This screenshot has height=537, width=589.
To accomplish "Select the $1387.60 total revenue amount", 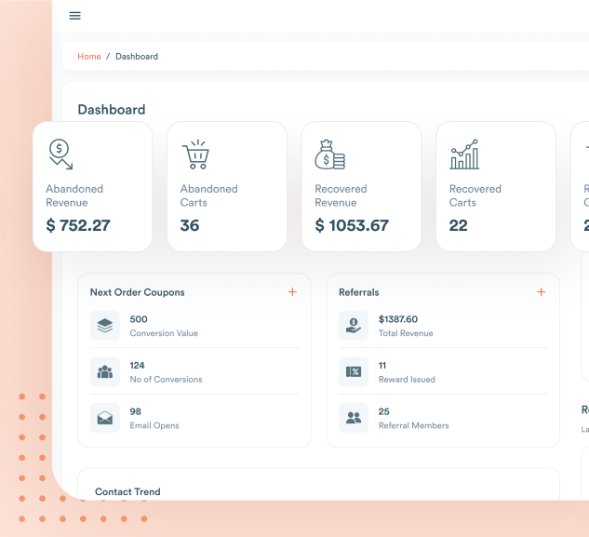I will click(398, 319).
